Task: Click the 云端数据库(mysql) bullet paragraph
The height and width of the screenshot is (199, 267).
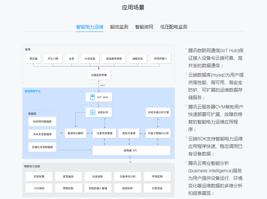Action: pos(216,86)
